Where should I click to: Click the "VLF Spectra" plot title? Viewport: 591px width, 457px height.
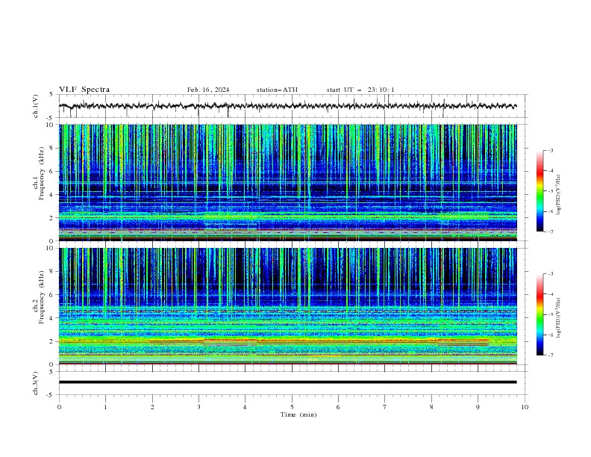84,90
